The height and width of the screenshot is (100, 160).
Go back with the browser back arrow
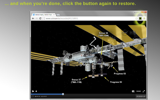(x=33, y=18)
